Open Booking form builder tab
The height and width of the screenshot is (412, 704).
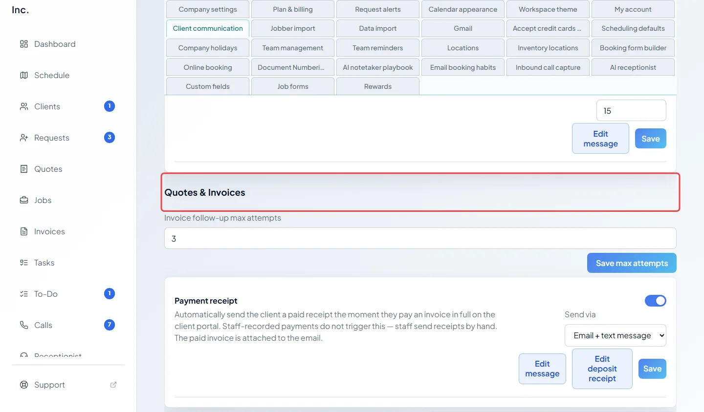tap(633, 48)
